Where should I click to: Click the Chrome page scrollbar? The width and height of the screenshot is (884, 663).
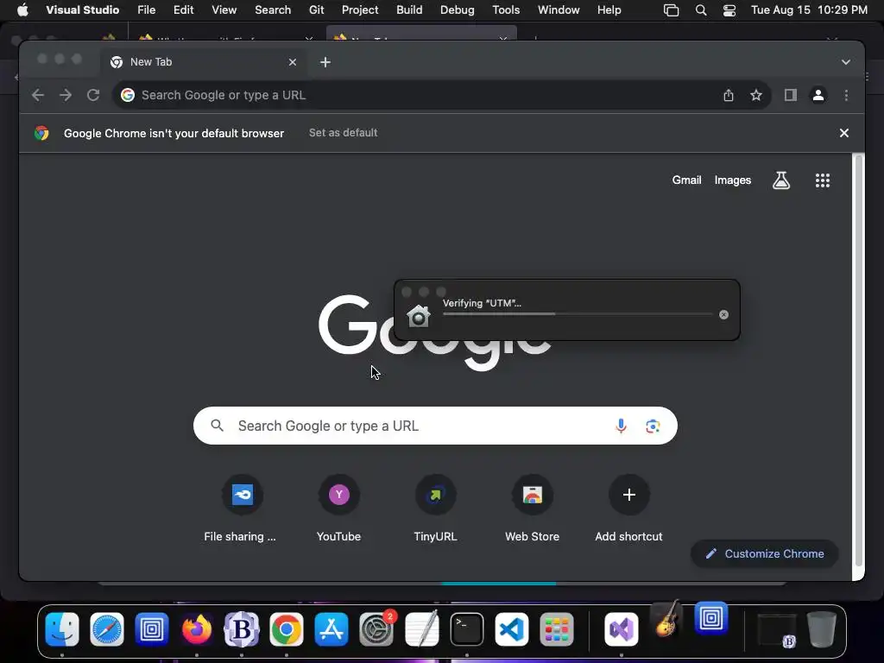tap(859, 361)
